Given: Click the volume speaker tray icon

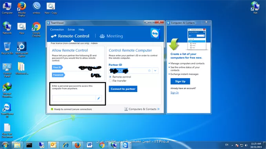Looking at the screenshot, I should pos(246,145).
